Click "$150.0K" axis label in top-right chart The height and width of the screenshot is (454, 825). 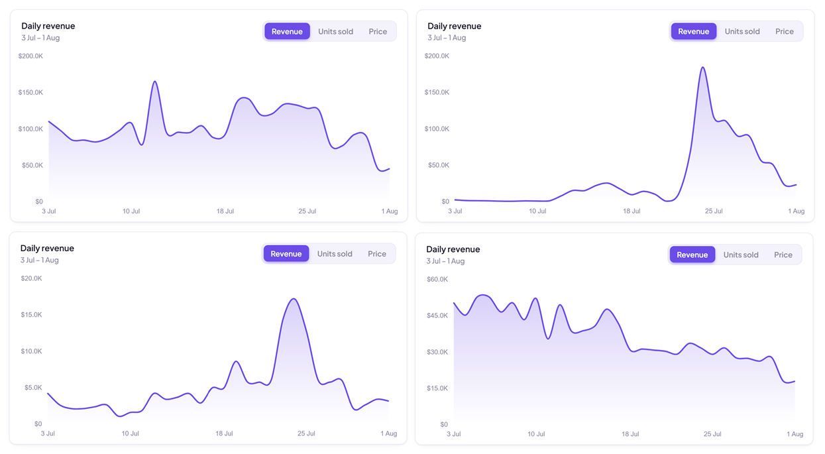437,92
